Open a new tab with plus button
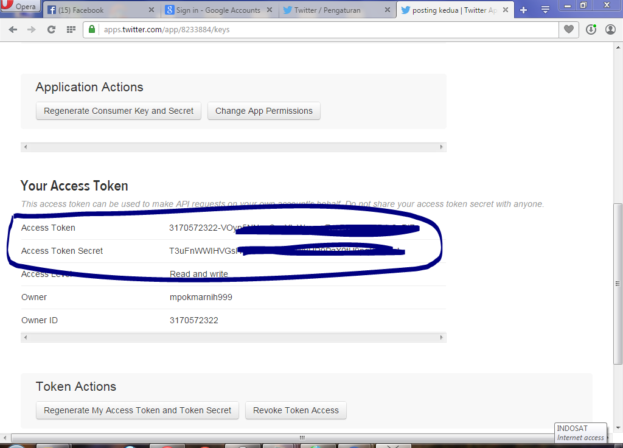The image size is (623, 448). pos(524,10)
